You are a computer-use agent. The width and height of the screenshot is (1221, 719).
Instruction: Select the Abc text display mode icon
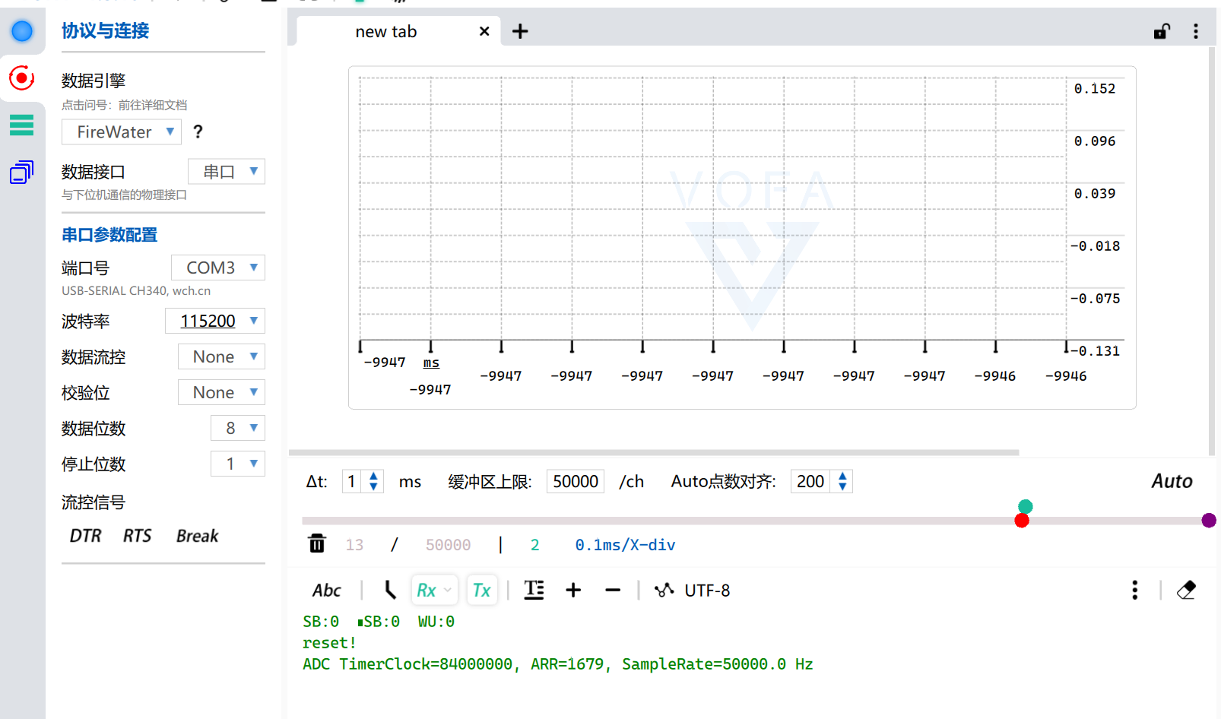coord(325,590)
